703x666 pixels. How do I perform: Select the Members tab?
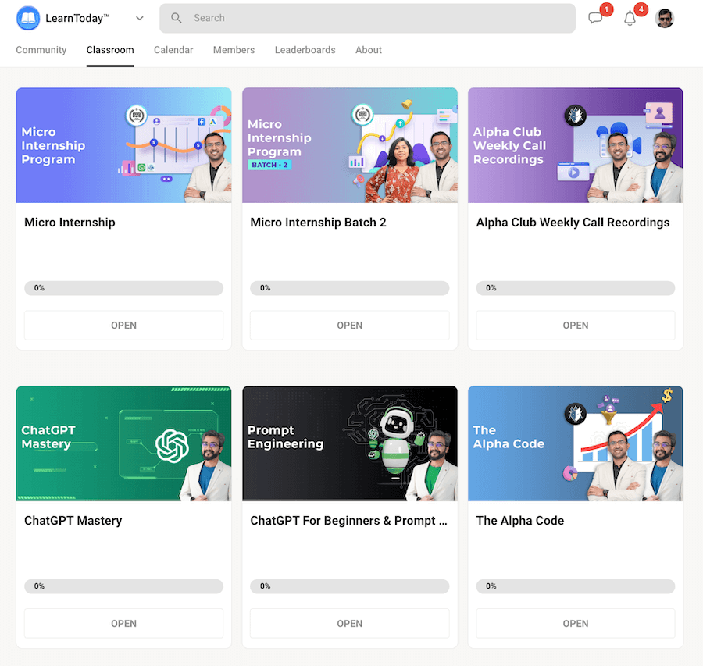[234, 50]
